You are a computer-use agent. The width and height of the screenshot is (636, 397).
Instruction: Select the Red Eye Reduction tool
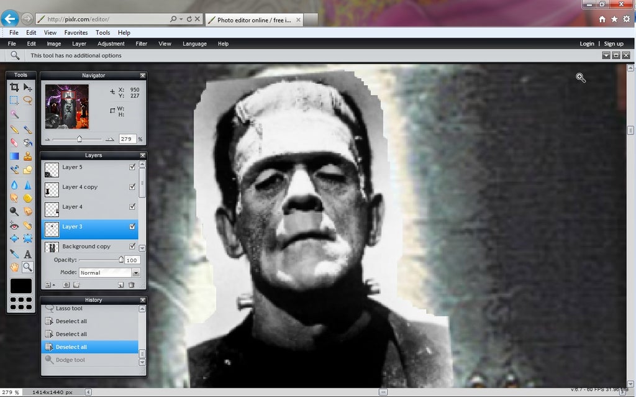(x=14, y=226)
